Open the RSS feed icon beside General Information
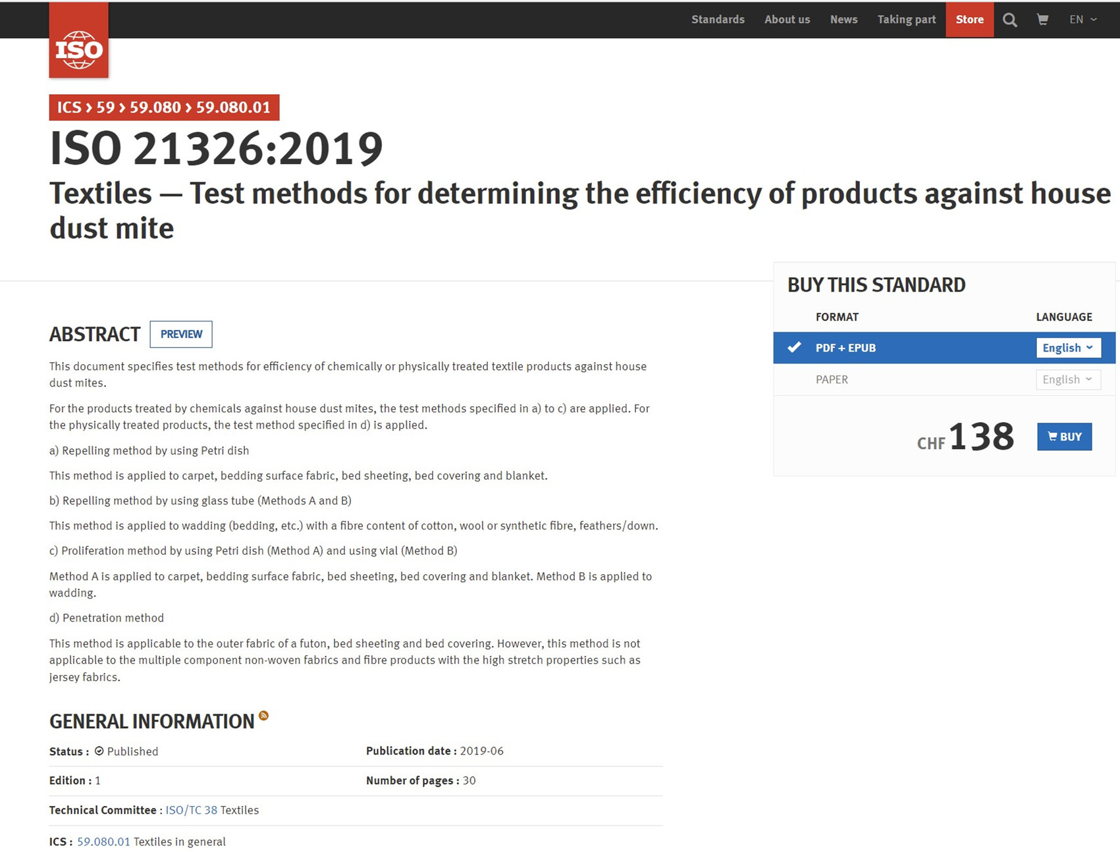This screenshot has height=852, width=1120. pyautogui.click(x=263, y=715)
